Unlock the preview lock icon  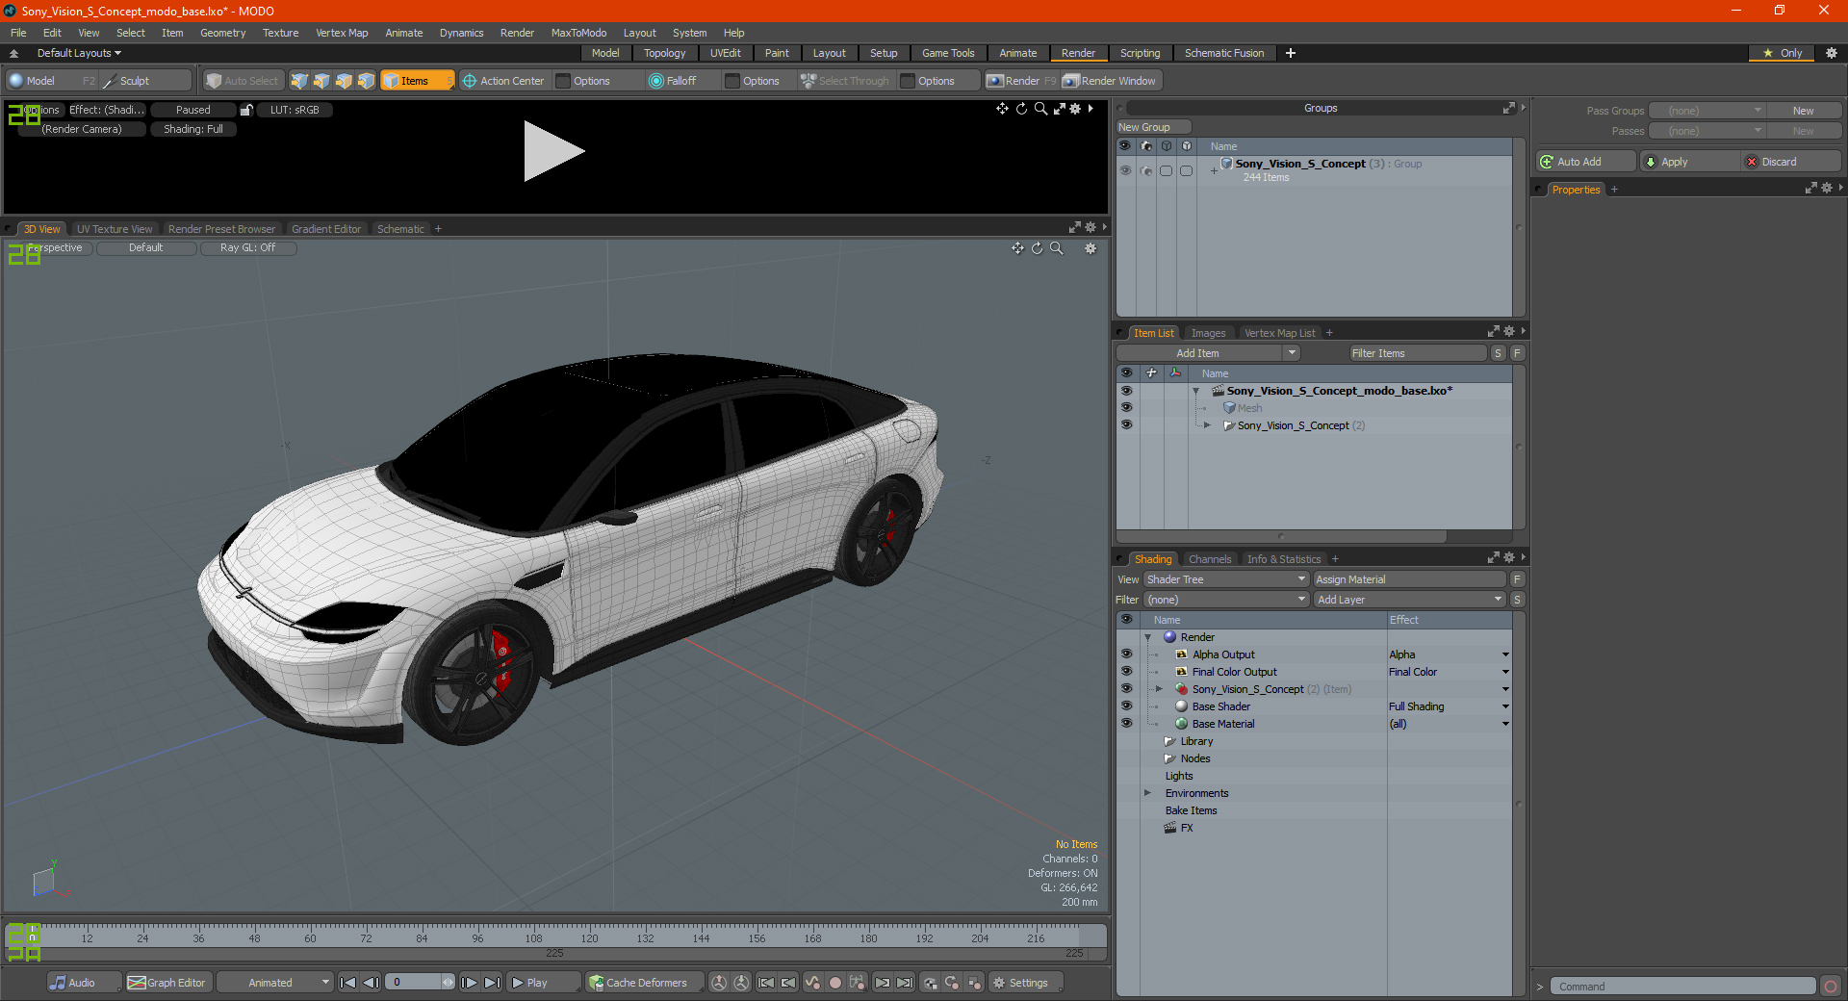pyautogui.click(x=246, y=110)
